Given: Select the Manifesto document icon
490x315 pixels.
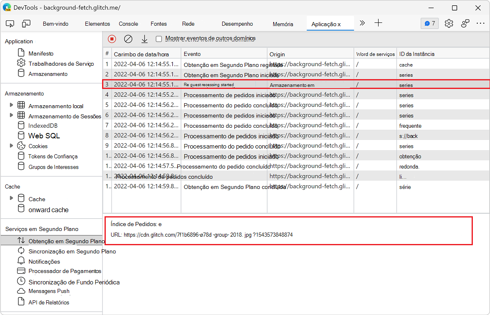Looking at the screenshot, I should 21,53.
